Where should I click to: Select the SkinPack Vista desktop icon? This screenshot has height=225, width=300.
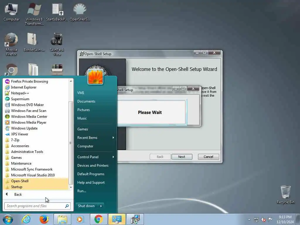[x=57, y=45]
